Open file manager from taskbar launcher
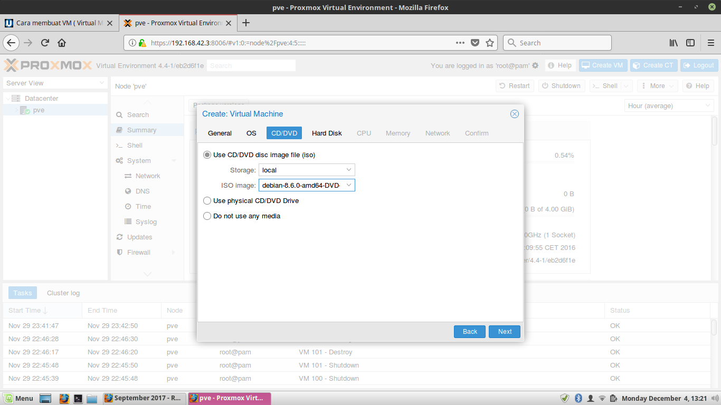721x405 pixels. 92,398
